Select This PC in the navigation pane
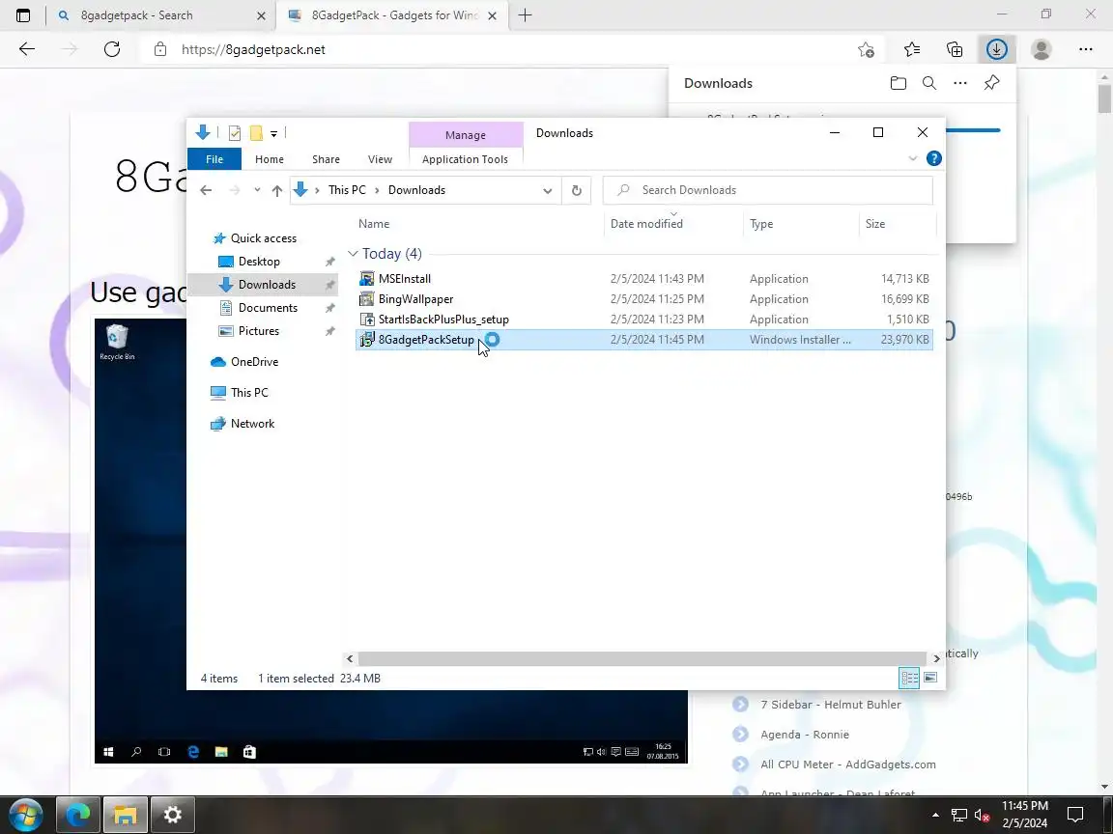The height and width of the screenshot is (834, 1113). pos(249,393)
